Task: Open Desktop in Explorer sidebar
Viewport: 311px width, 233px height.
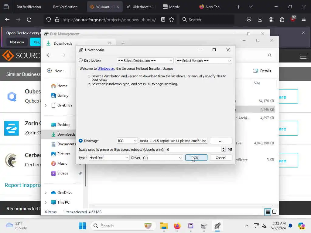Action: (60, 125)
